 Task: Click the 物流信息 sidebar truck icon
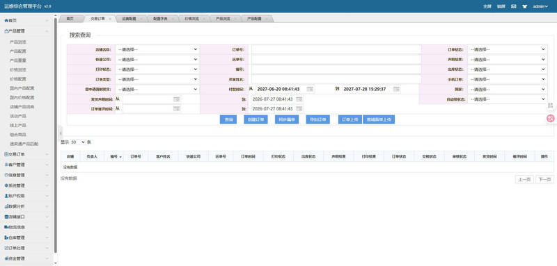tap(6, 226)
